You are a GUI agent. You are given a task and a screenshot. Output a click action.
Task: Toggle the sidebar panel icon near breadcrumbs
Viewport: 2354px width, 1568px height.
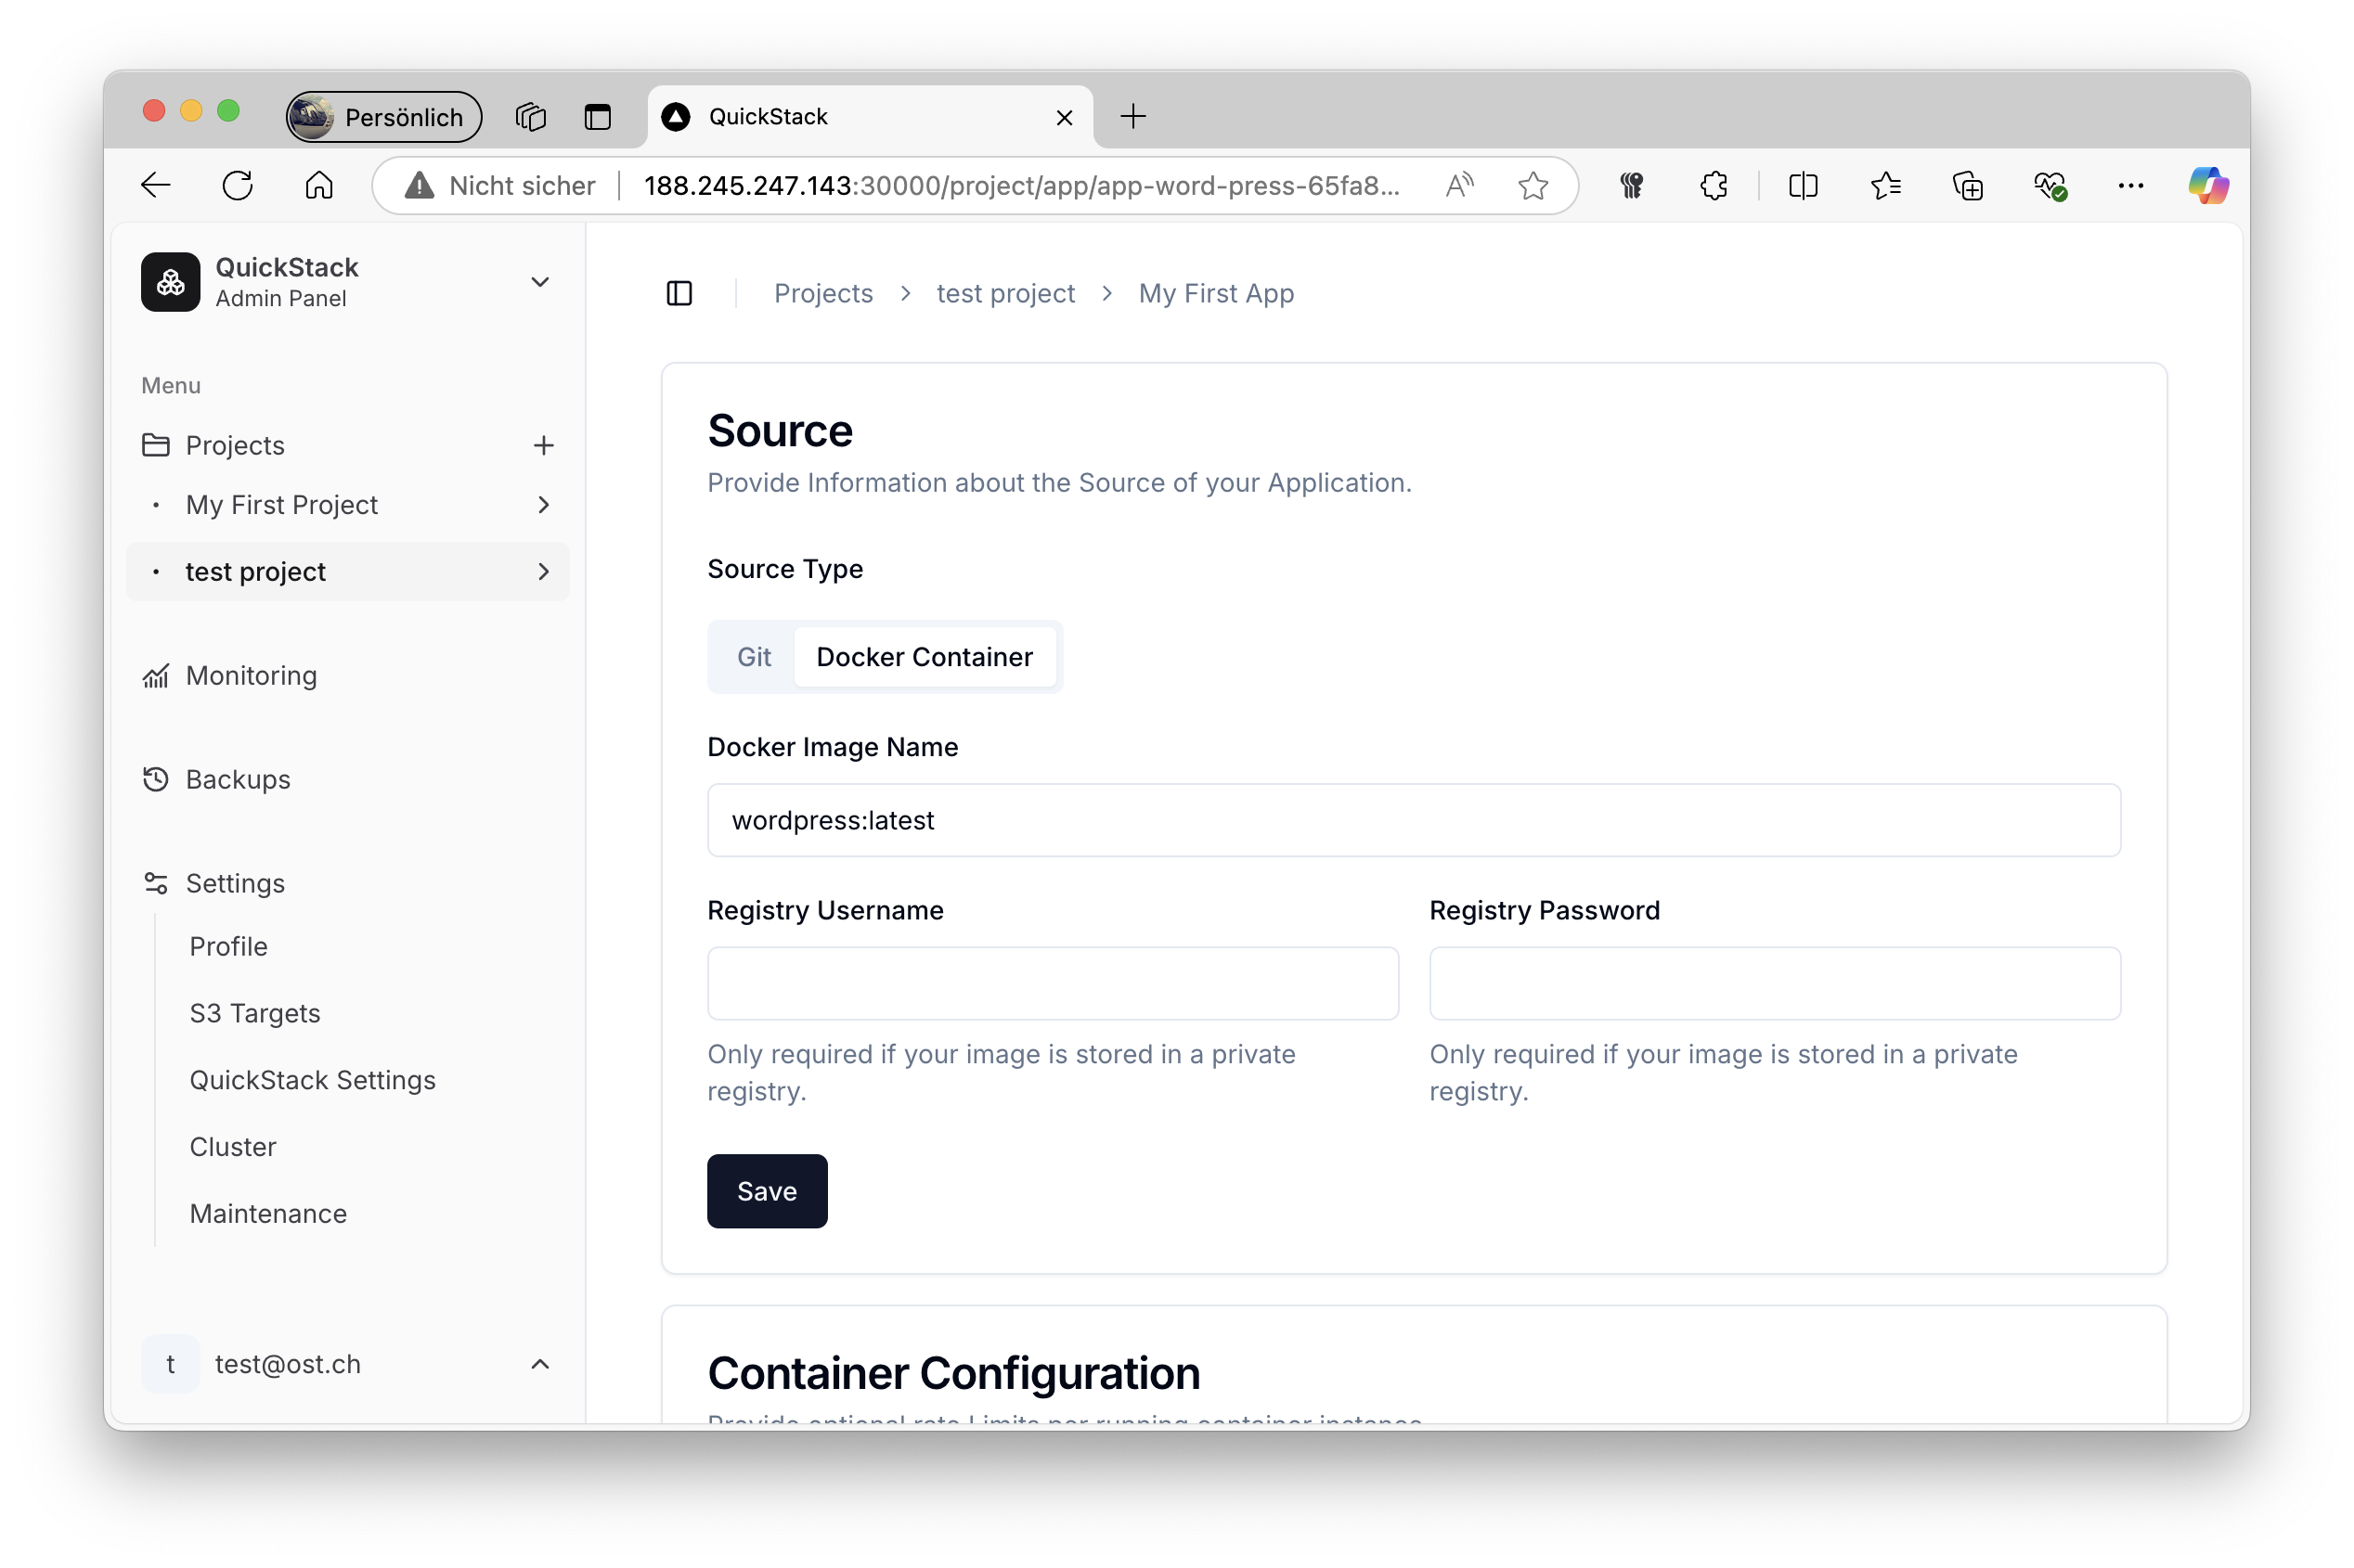coord(679,293)
